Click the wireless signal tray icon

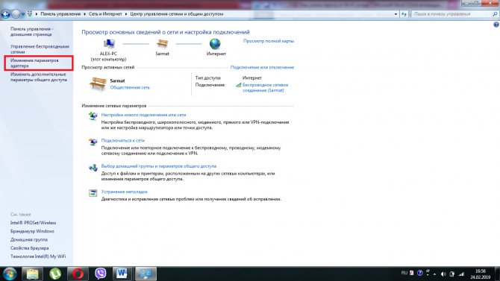coord(461,274)
